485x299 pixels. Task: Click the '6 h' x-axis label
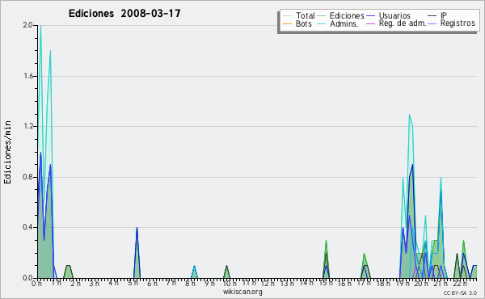pos(152,284)
